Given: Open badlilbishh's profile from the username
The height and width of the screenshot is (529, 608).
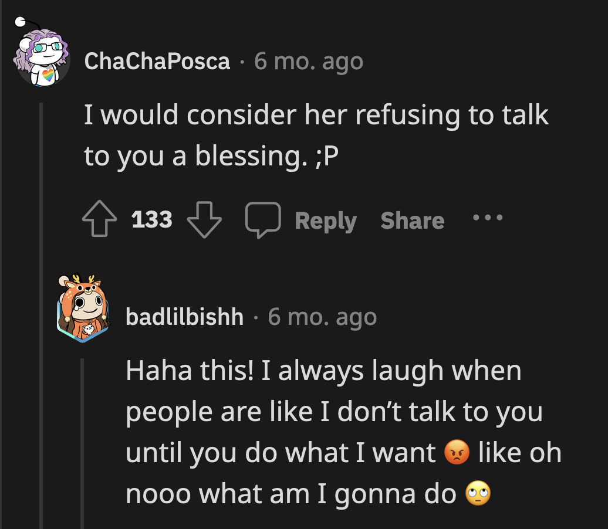Looking at the screenshot, I should (x=185, y=317).
